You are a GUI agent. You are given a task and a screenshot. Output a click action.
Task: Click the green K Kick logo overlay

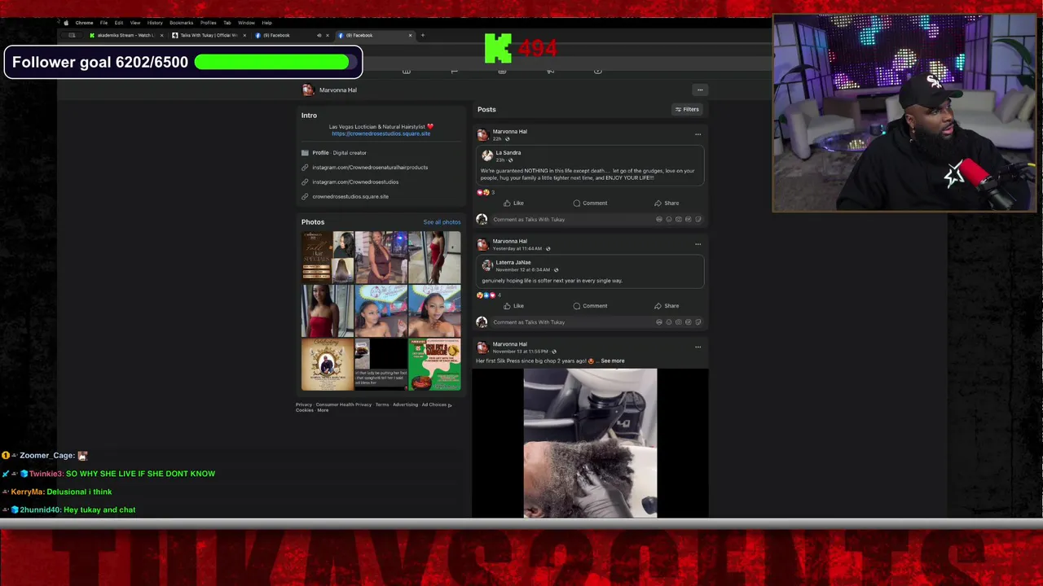(498, 48)
